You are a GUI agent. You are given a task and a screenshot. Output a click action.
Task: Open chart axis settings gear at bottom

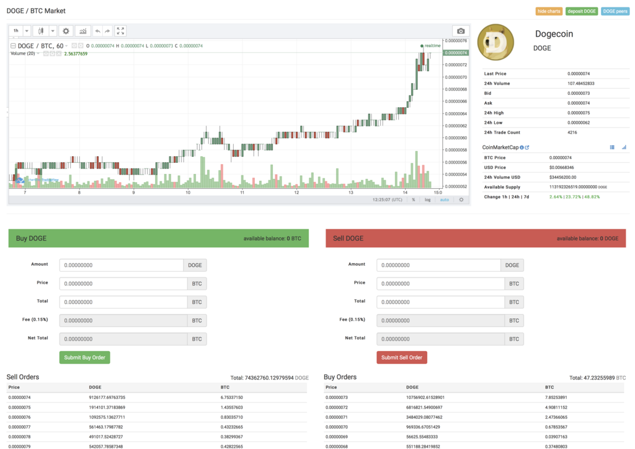(461, 200)
